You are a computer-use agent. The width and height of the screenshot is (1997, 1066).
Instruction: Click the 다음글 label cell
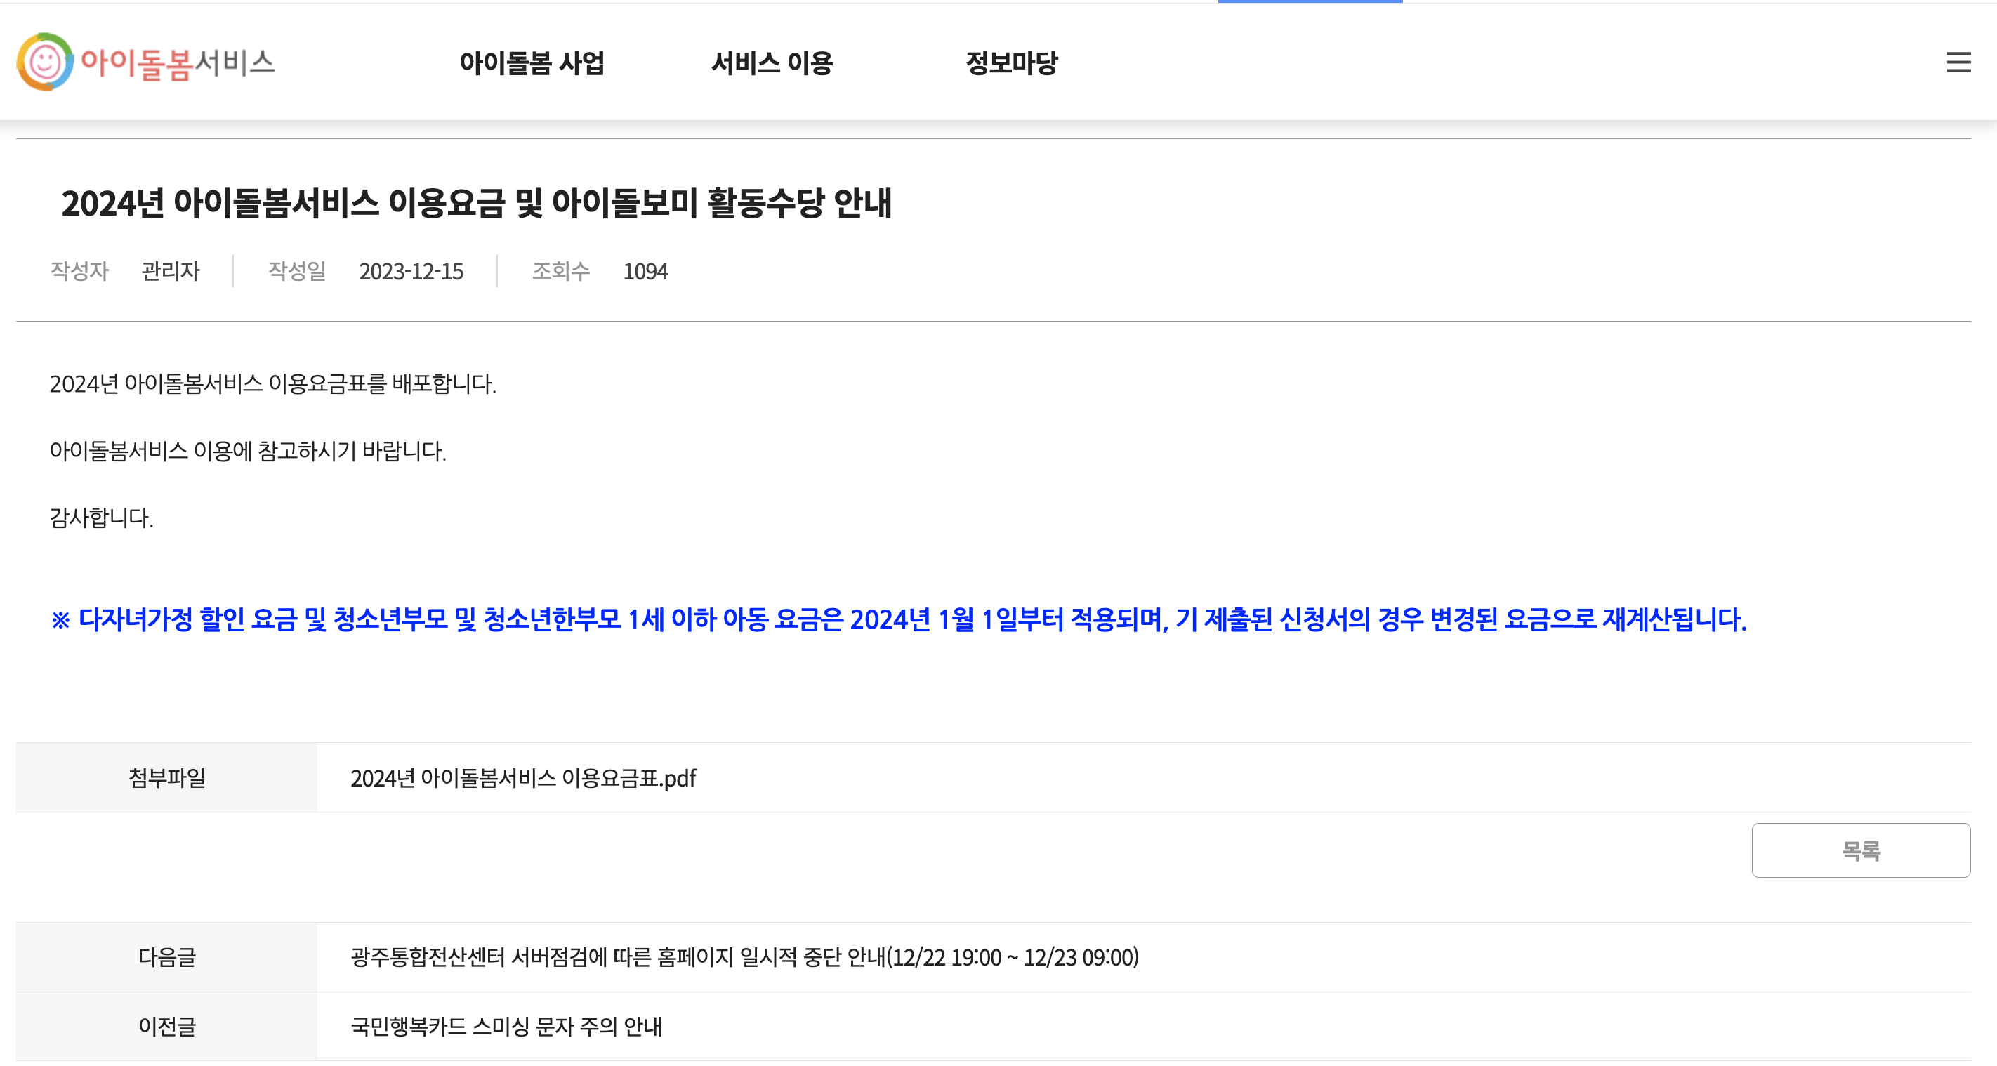166,956
